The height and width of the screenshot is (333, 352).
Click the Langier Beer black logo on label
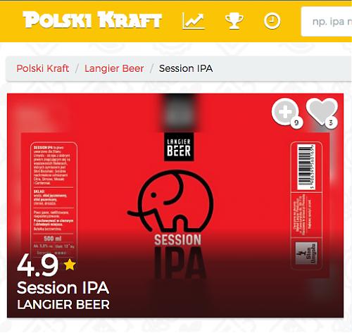(179, 147)
